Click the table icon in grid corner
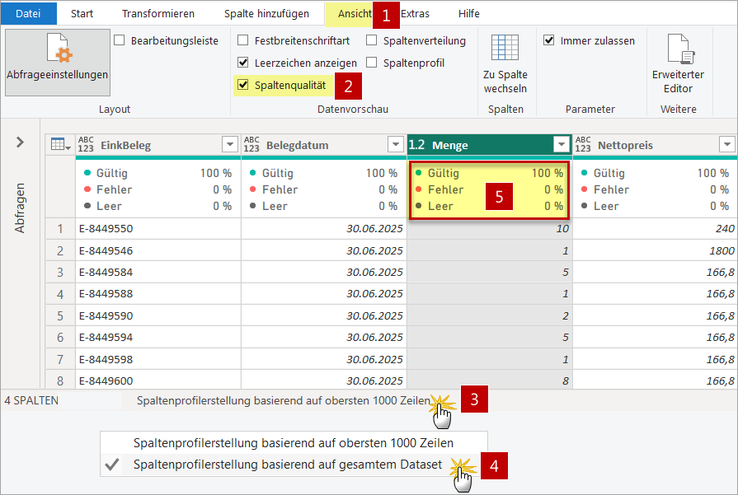The height and width of the screenshot is (495, 738). click(x=59, y=145)
